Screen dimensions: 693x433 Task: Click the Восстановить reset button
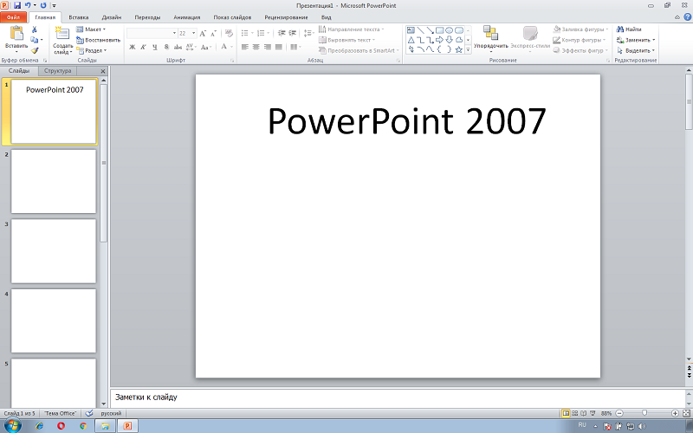98,40
